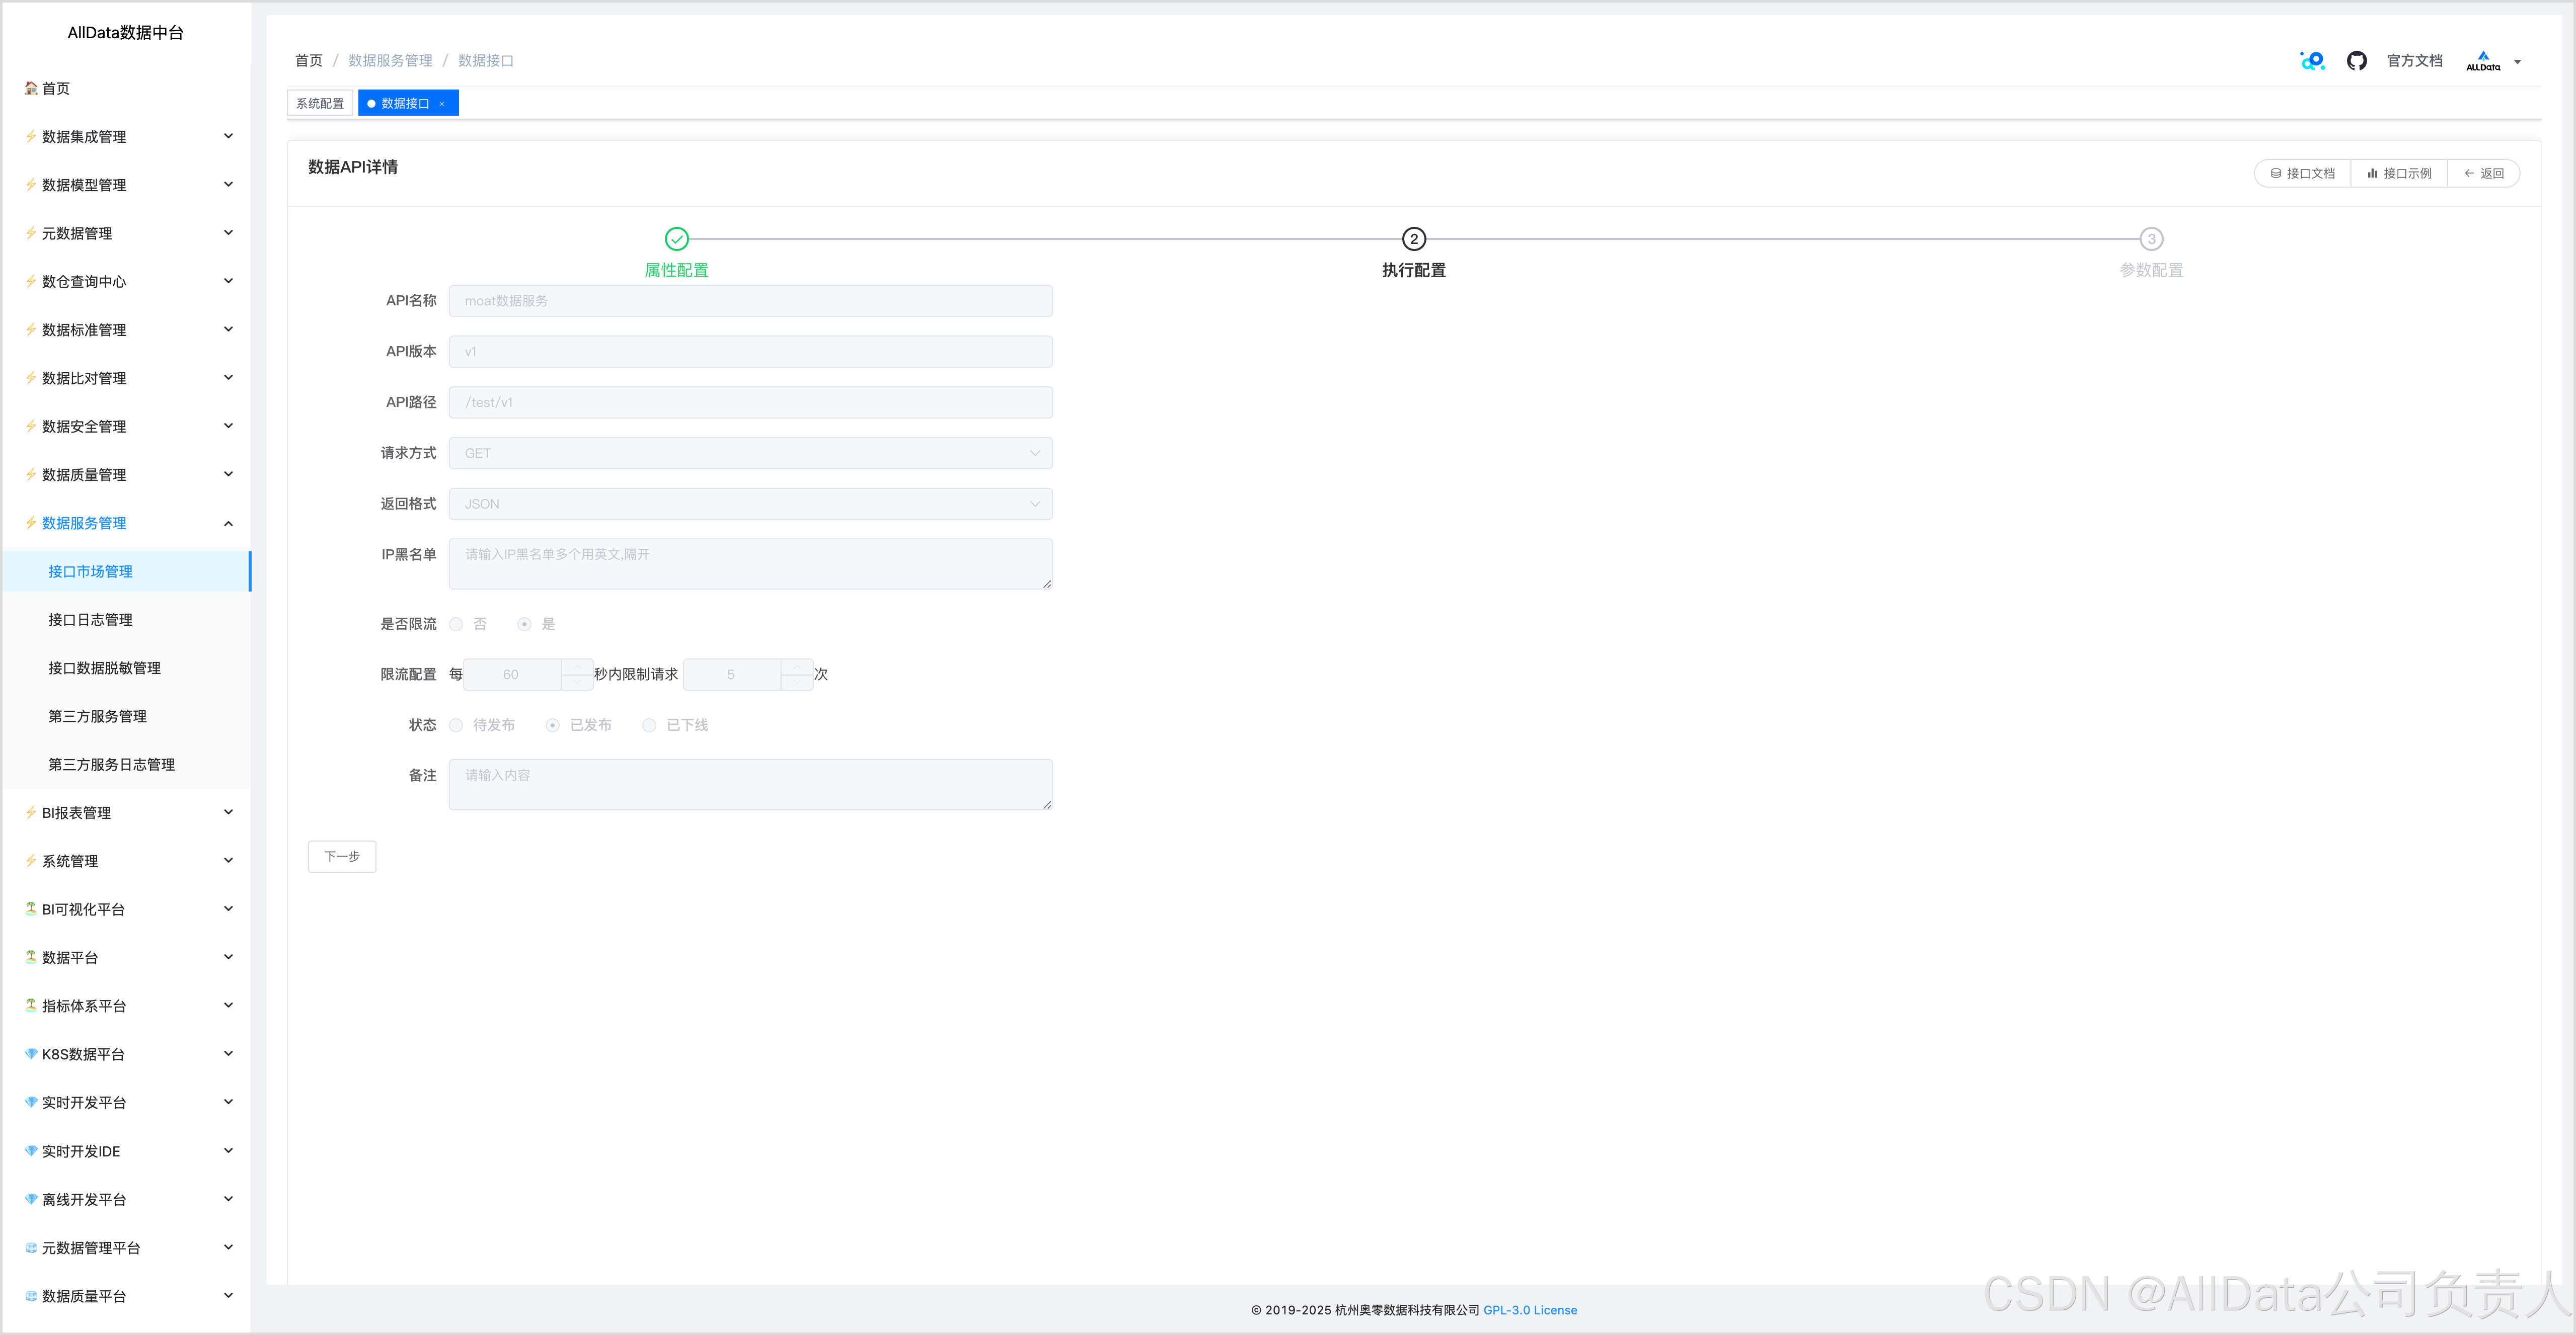Click step 2 circle for 执行配置

pyautogui.click(x=1413, y=239)
